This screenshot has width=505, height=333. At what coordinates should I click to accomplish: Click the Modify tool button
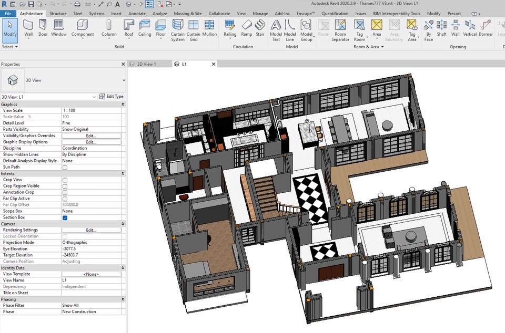[10, 30]
